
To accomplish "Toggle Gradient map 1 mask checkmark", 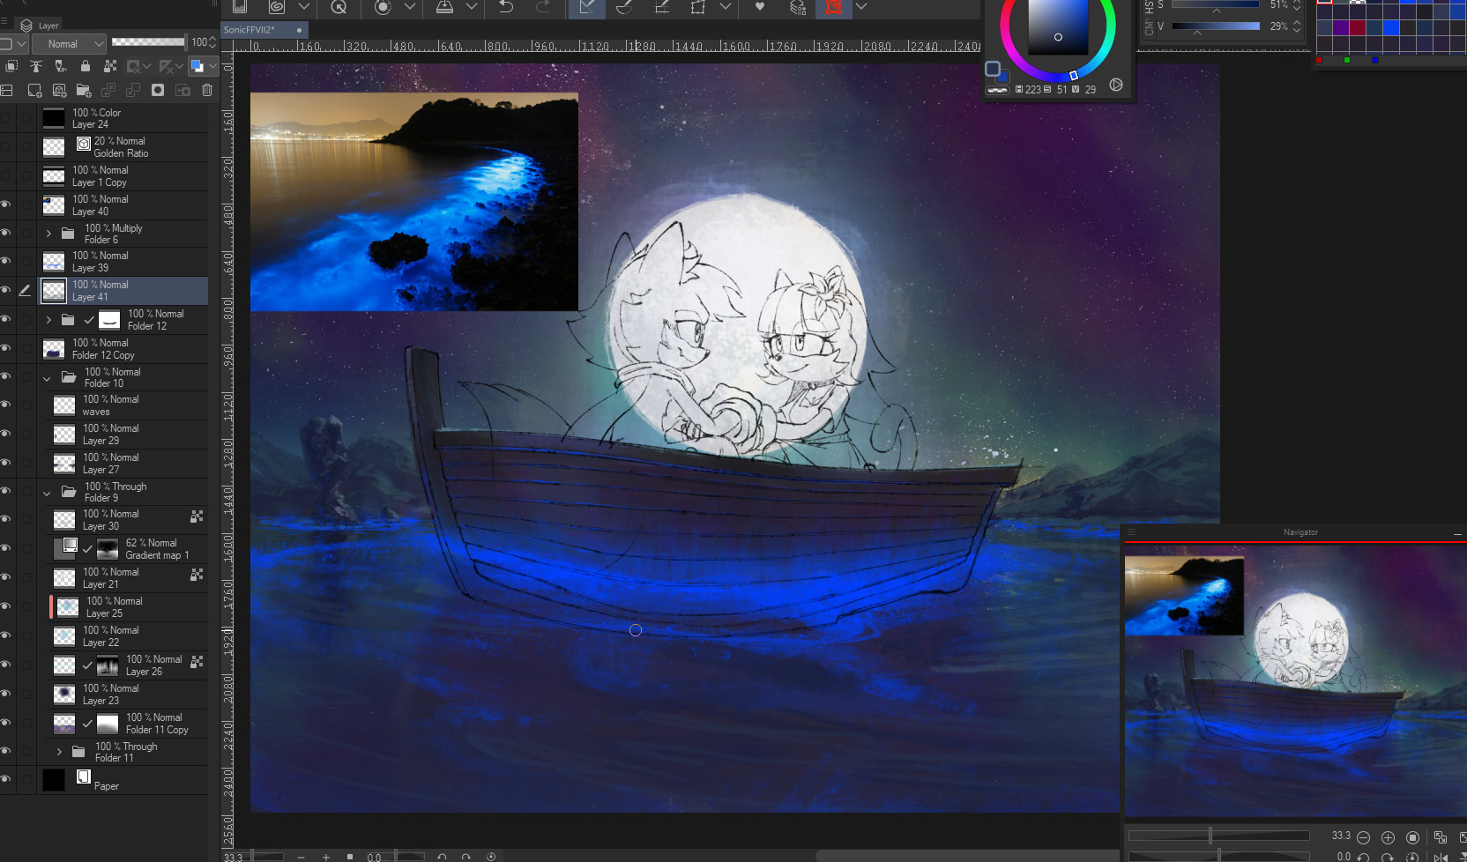I will 87,549.
